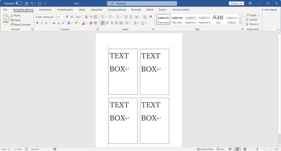Click the strikethrough icon
Viewport: 281px width, 151px height.
coord(54,23)
